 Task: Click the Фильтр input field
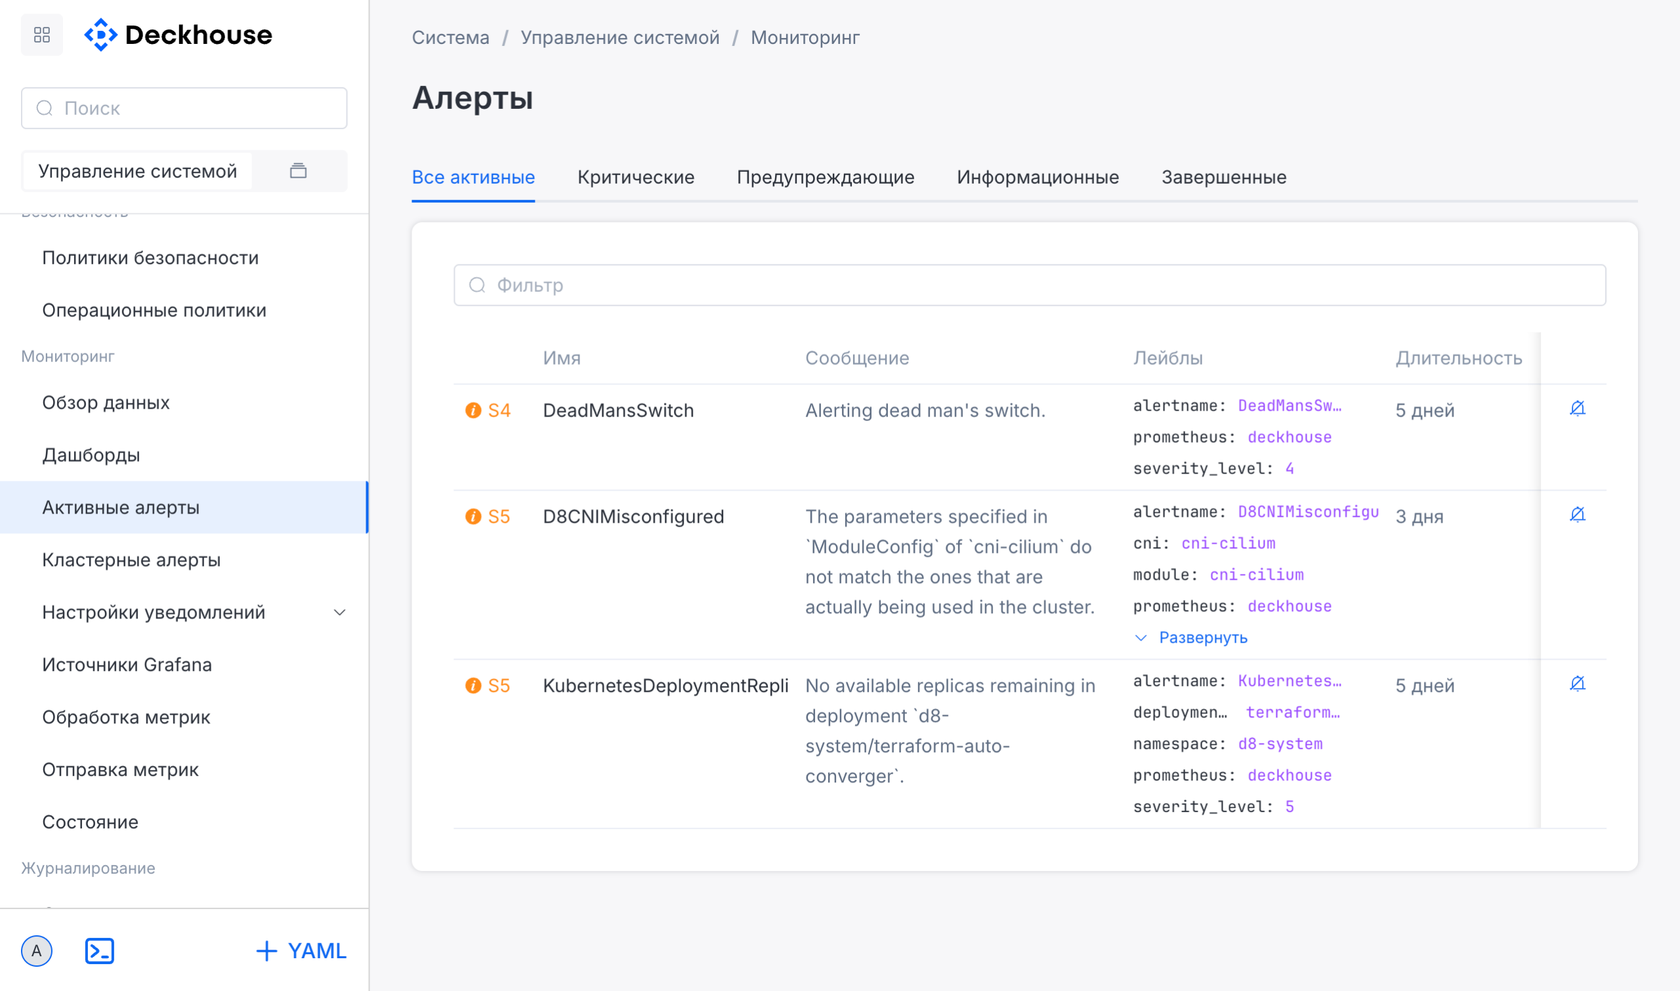coord(1029,285)
